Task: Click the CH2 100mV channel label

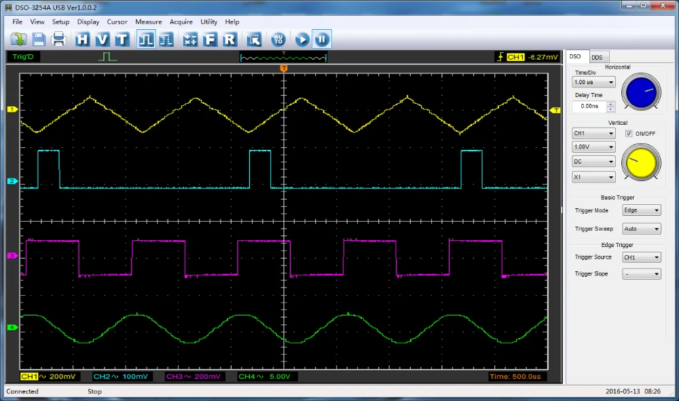Action: (x=120, y=377)
